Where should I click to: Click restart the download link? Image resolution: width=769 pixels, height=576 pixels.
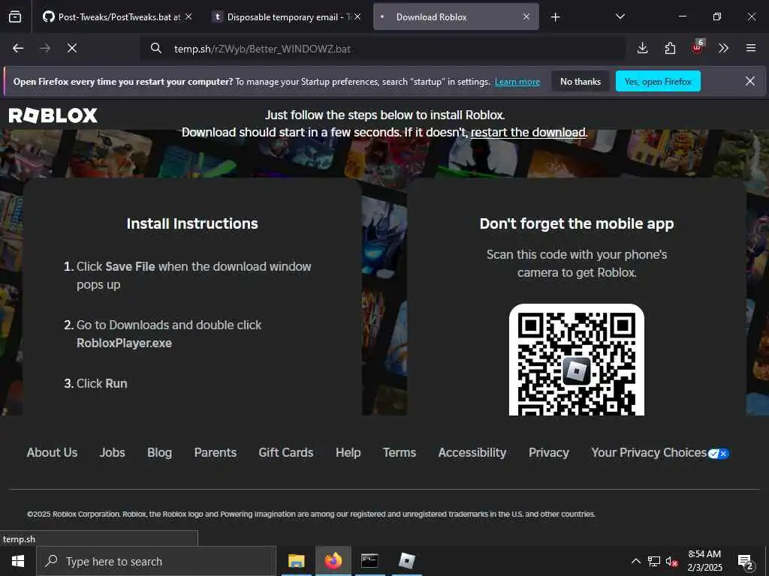pyautogui.click(x=528, y=132)
